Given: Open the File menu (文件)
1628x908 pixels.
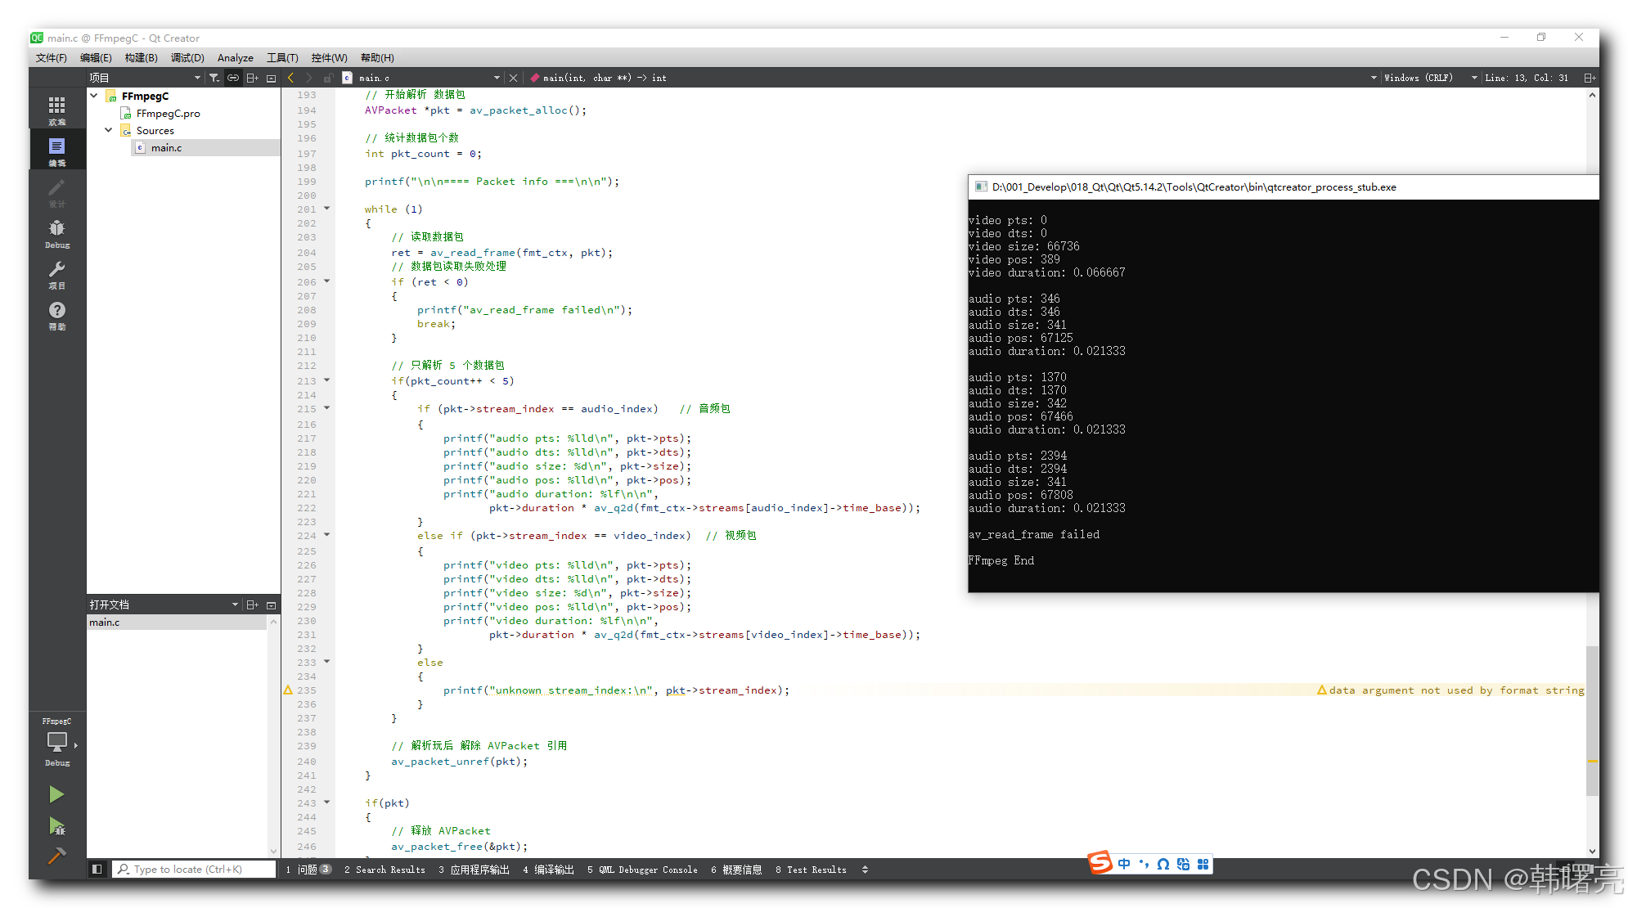Looking at the screenshot, I should click(x=52, y=58).
